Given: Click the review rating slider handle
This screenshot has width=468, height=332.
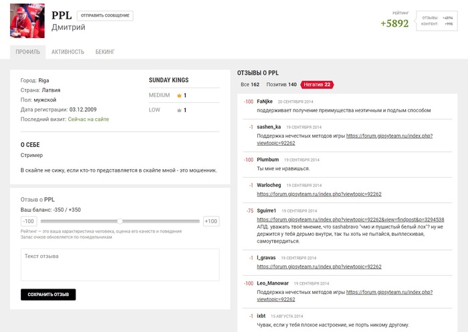Looking at the screenshot, I should tap(120, 221).
